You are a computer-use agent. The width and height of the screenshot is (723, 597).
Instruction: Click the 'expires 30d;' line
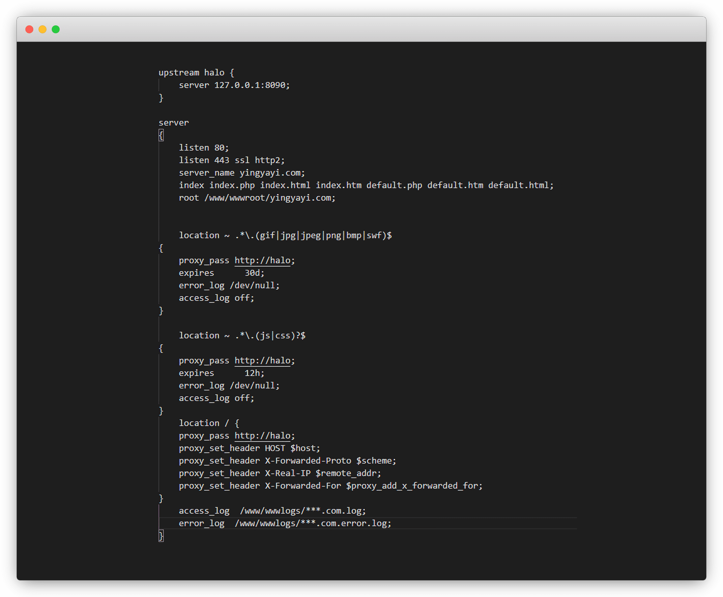click(x=221, y=273)
